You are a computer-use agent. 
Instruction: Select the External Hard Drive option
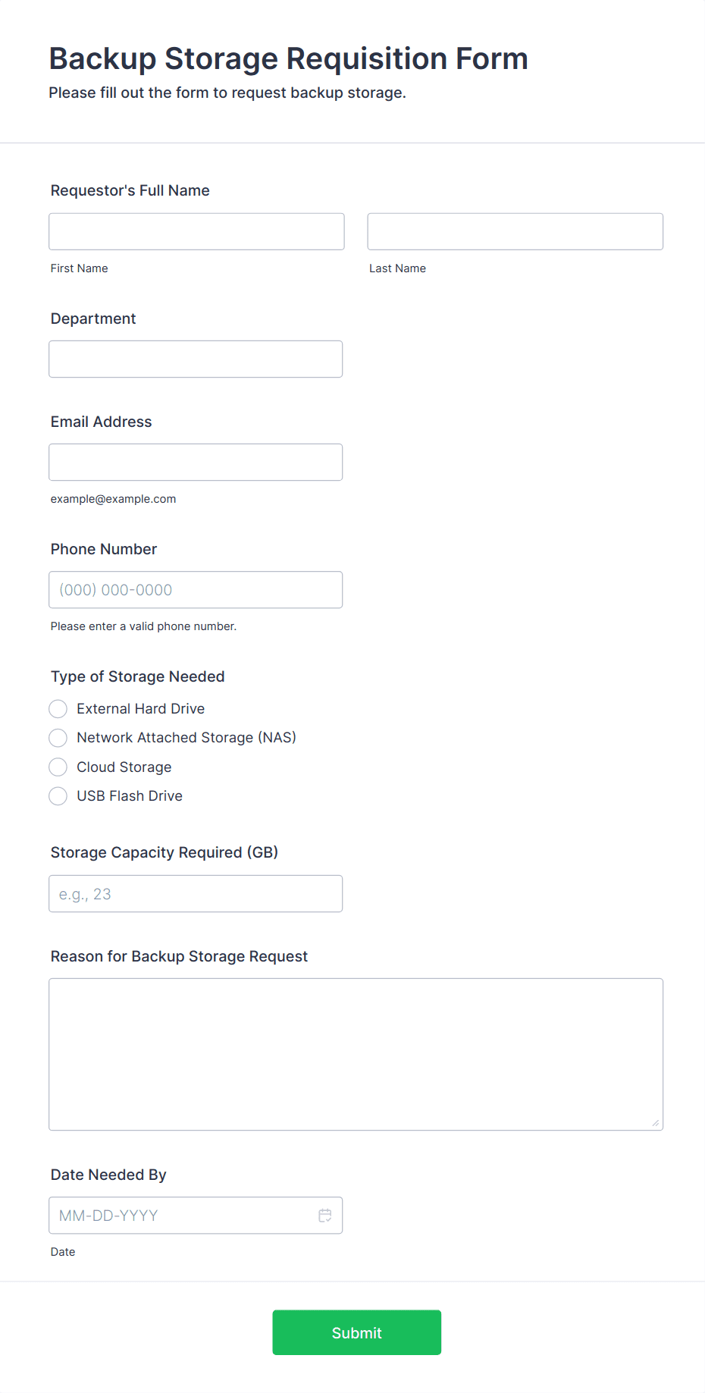pos(58,709)
